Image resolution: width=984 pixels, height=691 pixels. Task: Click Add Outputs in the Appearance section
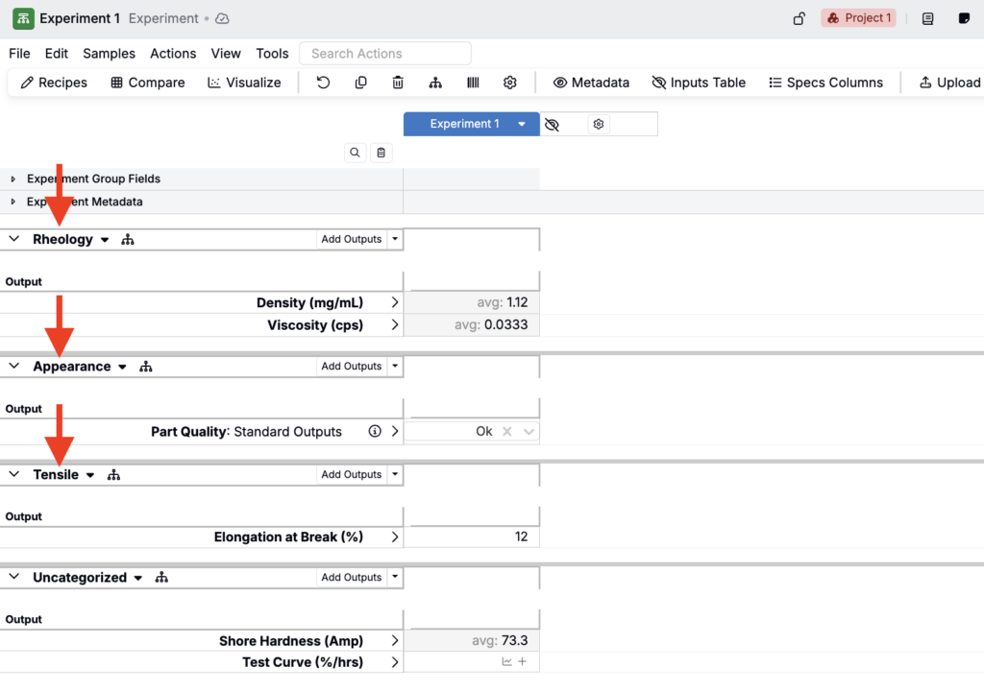point(351,367)
